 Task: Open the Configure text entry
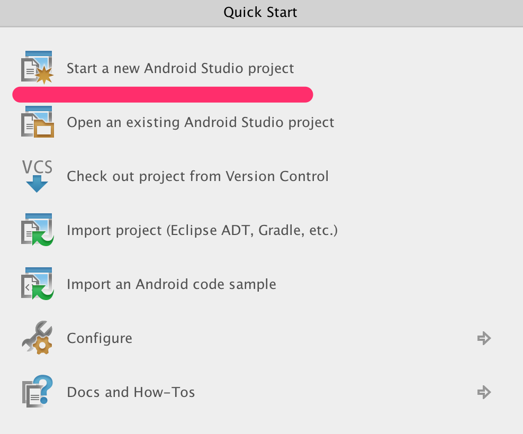[100, 338]
